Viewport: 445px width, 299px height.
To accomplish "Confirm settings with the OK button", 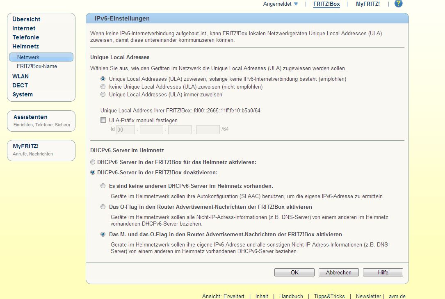I will point(294,272).
